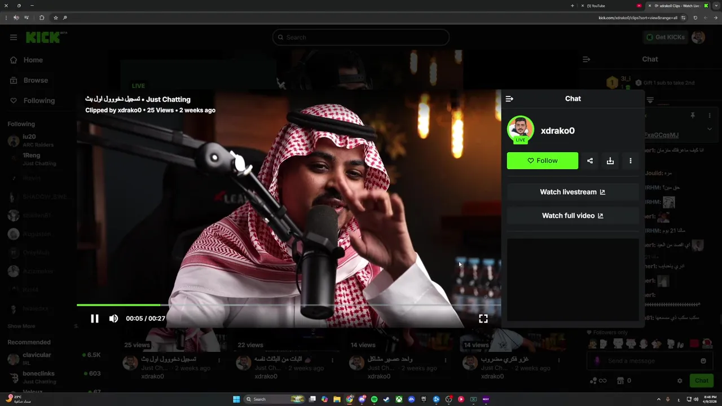Open clip card options with 25 views

tap(219, 359)
